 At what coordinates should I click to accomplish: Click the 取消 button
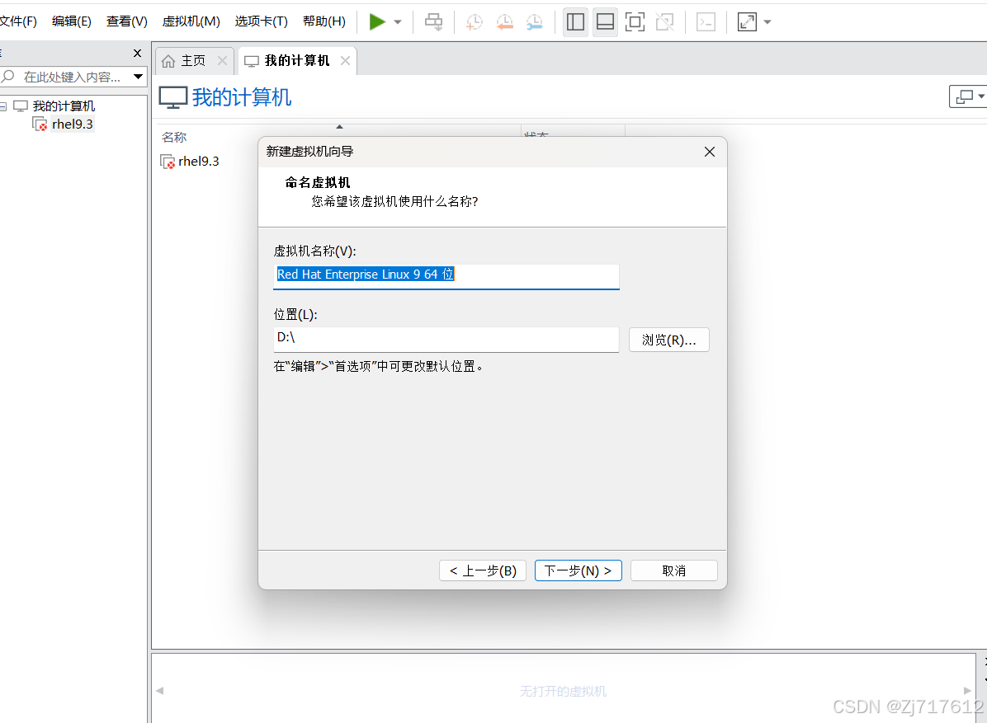(674, 570)
